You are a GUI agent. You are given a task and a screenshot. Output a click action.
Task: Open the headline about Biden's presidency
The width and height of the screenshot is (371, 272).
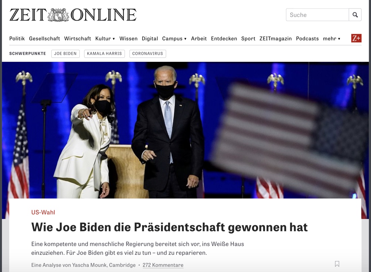(169, 227)
